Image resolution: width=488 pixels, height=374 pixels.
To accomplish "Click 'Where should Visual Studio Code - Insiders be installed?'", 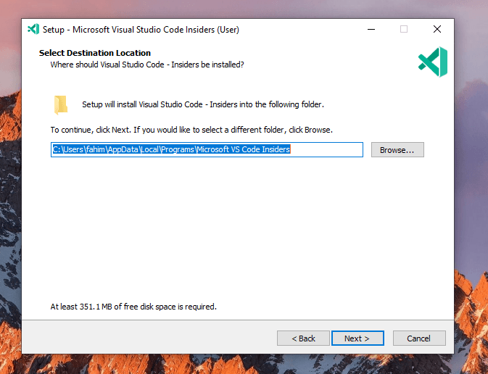I will pos(147,65).
